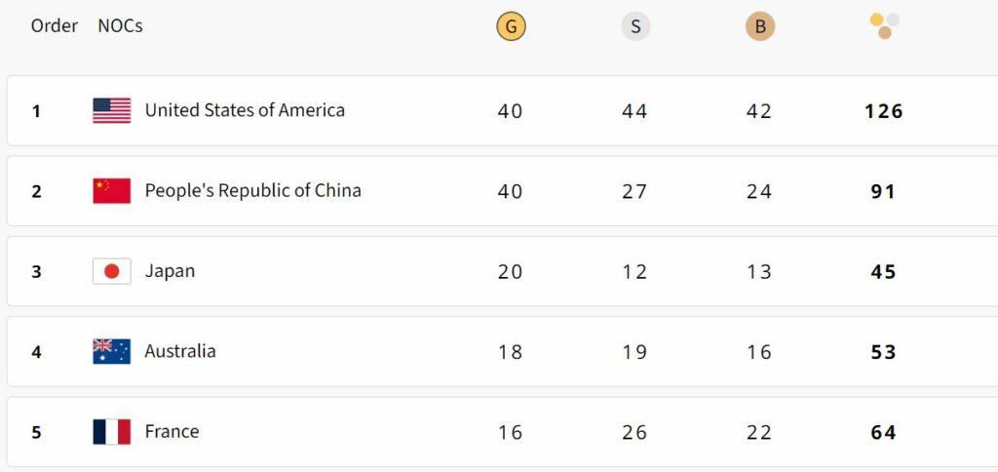The image size is (998, 472).
Task: Open People's Republic of China link
Action: pyautogui.click(x=252, y=190)
